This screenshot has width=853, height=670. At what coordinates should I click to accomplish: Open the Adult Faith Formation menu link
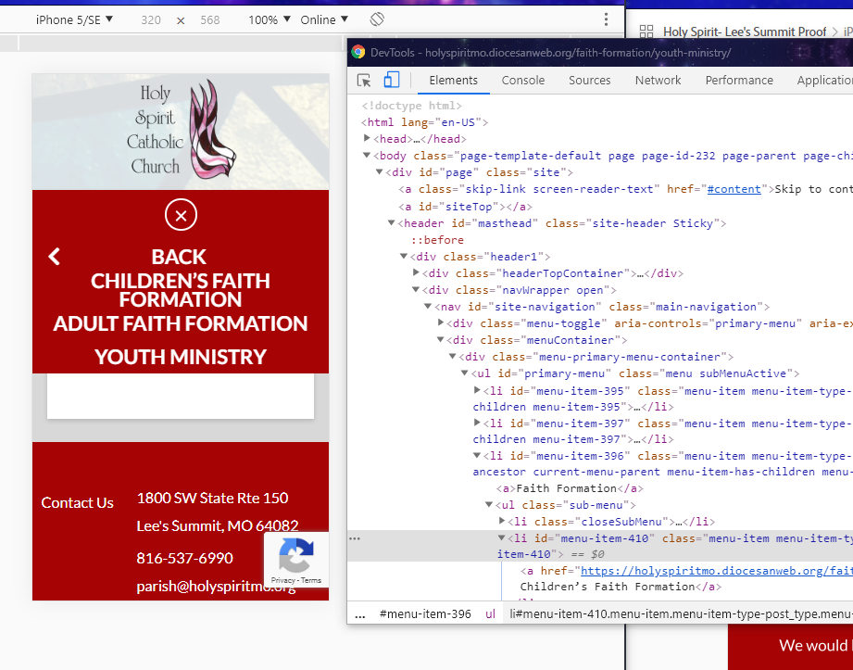pos(181,323)
